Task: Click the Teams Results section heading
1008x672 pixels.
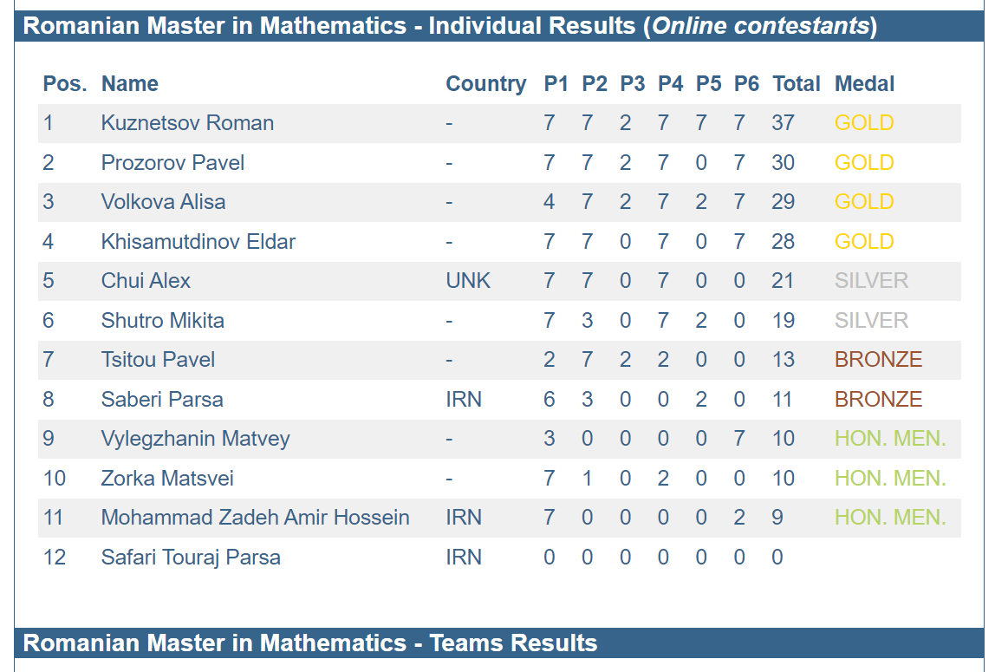Action: (x=310, y=643)
